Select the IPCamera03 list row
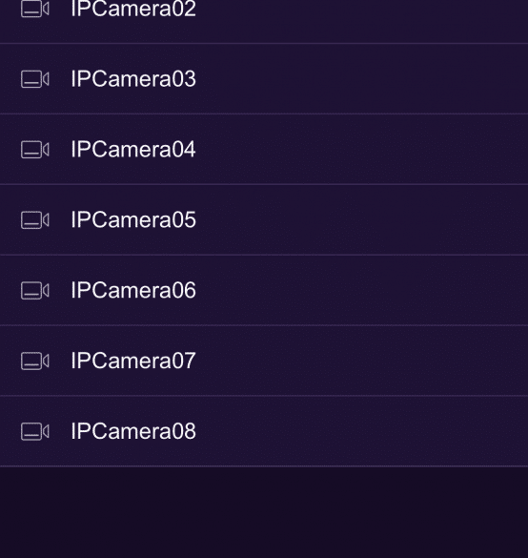 pos(264,78)
